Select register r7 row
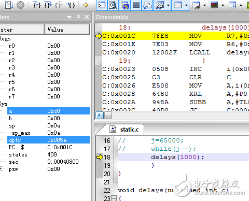This screenshot has height=201, width=249. coord(45,96)
